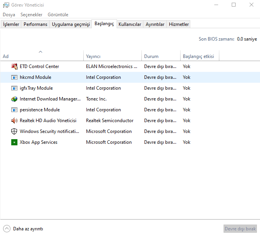Screen dimensions: 260x235
Task: Select the ETD Control Center row name
Action: click(39, 66)
